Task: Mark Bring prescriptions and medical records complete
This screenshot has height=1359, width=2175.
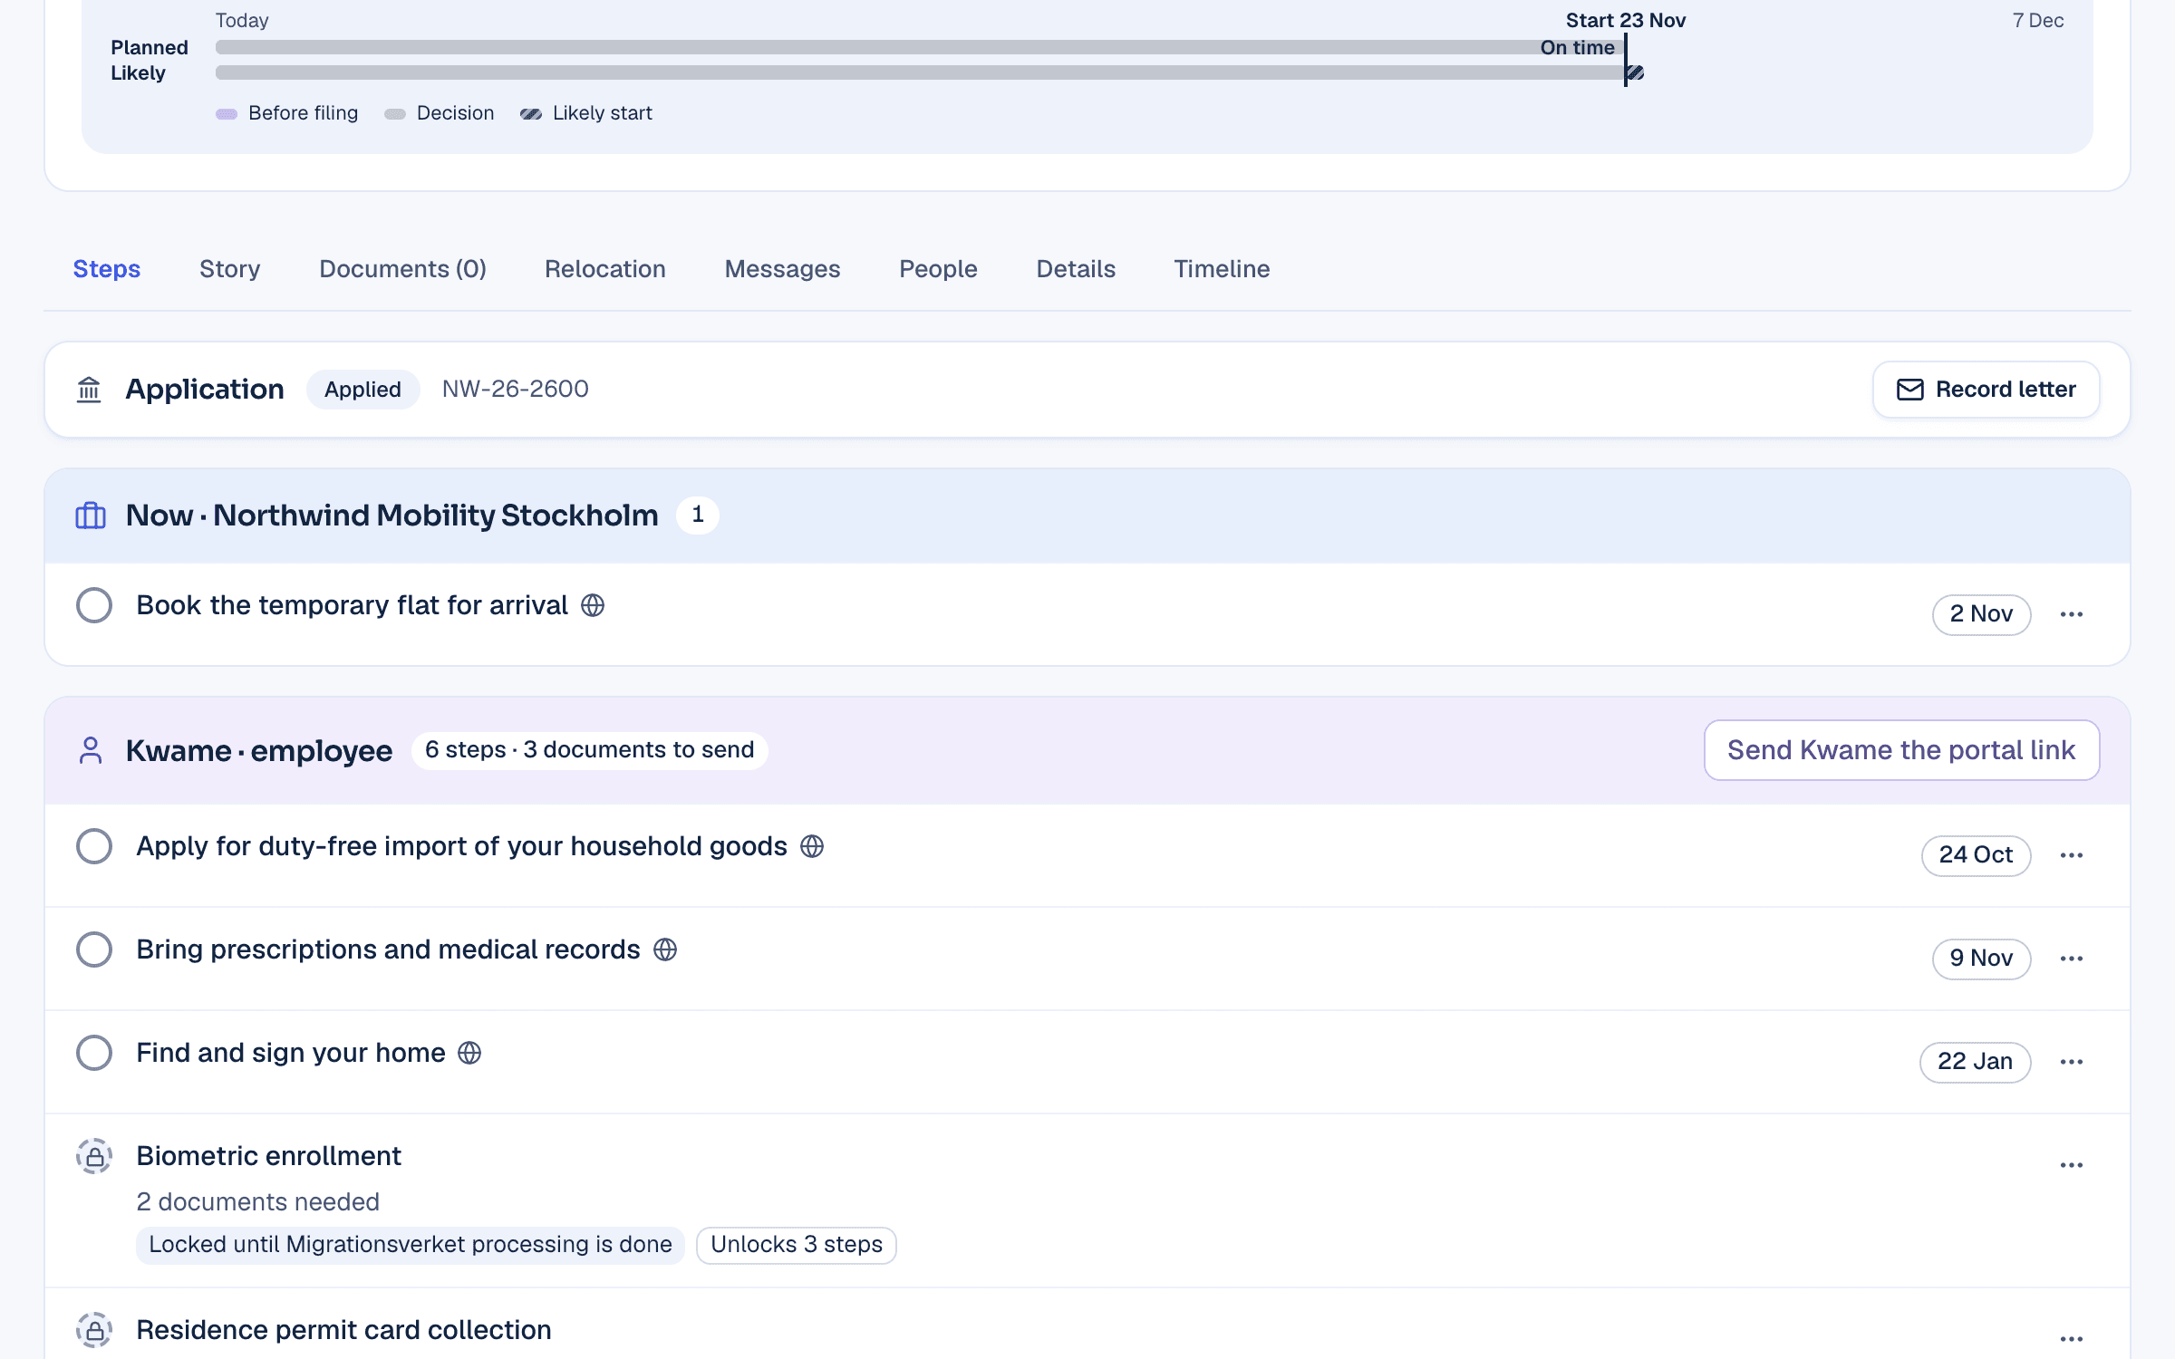Action: pyautogui.click(x=94, y=949)
